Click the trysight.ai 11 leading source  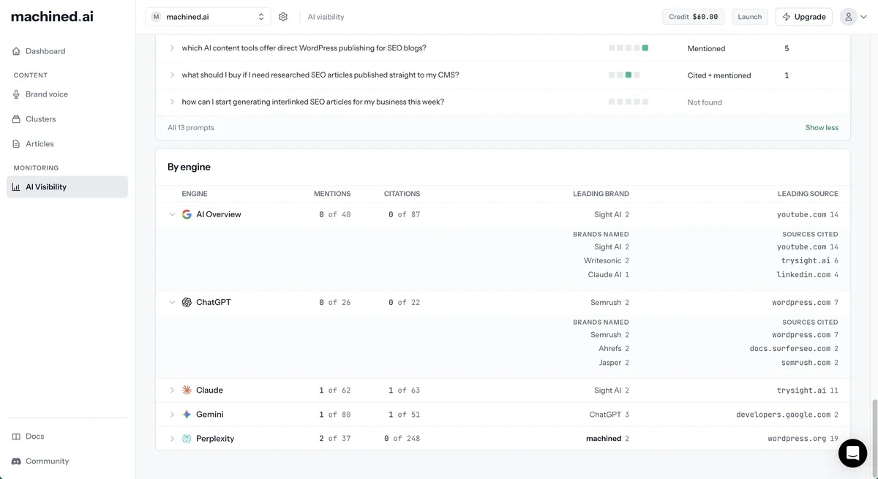pos(808,391)
